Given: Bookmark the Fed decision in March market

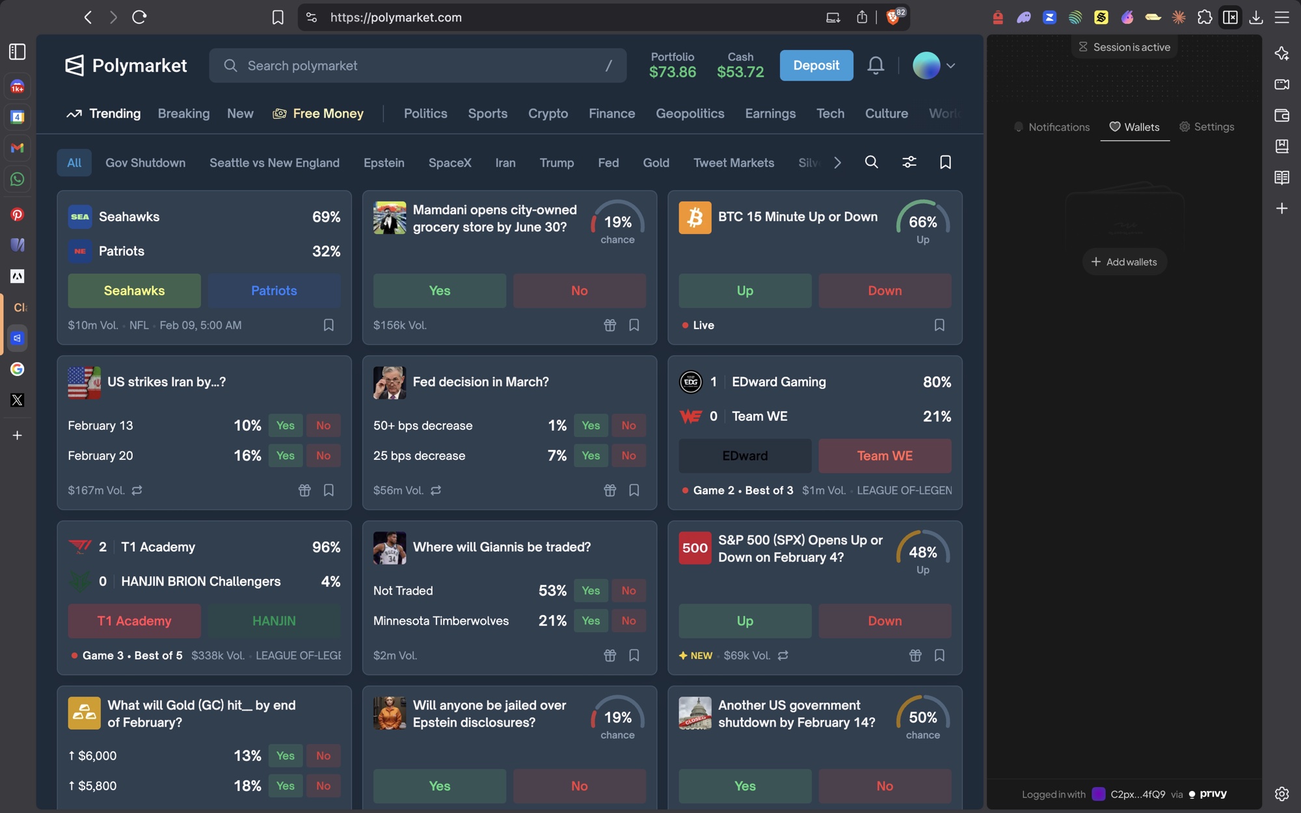Looking at the screenshot, I should (x=634, y=490).
